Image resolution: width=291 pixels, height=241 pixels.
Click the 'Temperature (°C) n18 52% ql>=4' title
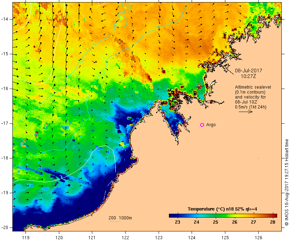pos(223,209)
